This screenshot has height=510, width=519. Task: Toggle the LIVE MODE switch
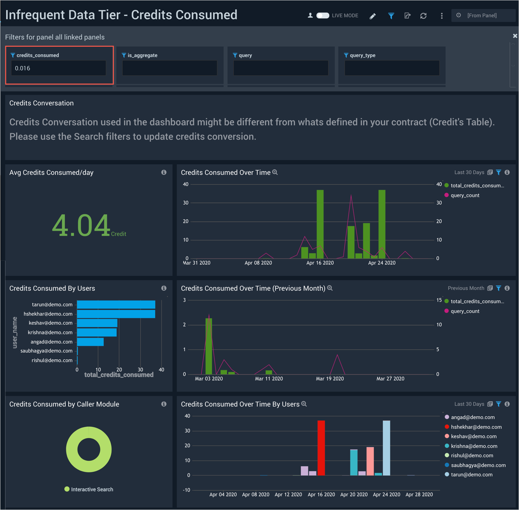click(x=323, y=16)
